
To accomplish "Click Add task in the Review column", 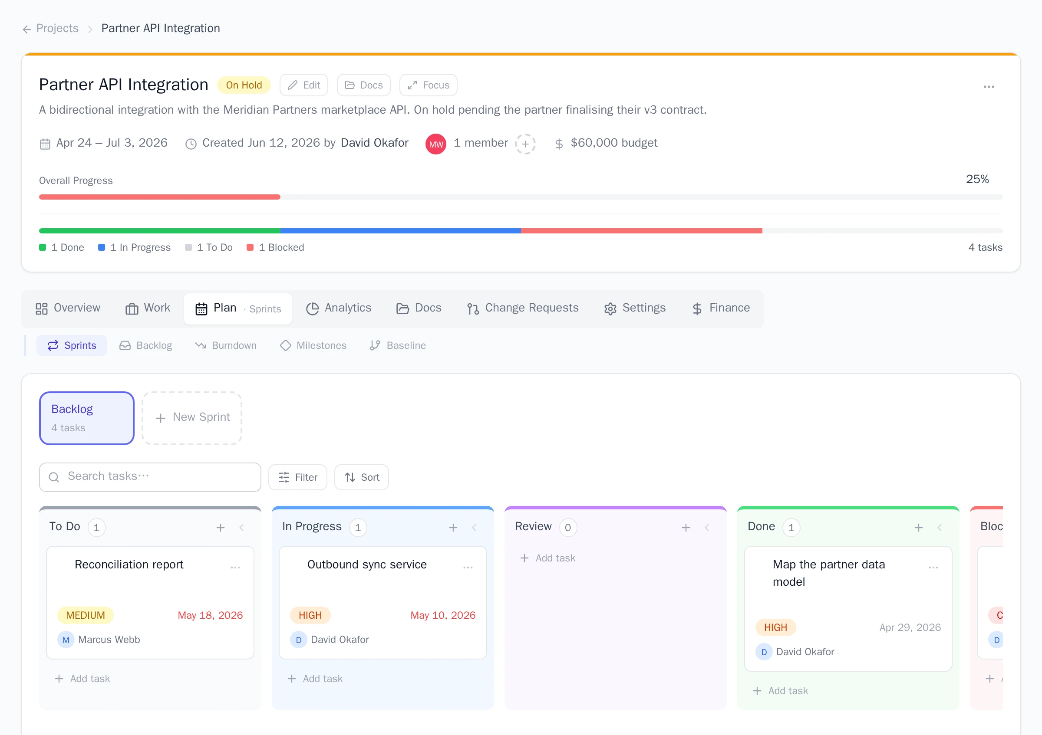I will click(x=548, y=558).
